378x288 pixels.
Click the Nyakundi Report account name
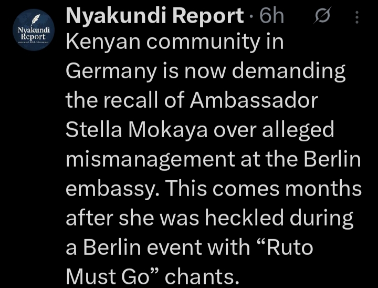153,17
